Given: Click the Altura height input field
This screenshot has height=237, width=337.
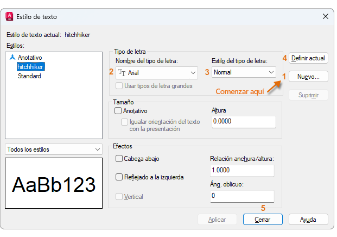Looking at the screenshot, I should [x=243, y=122].
